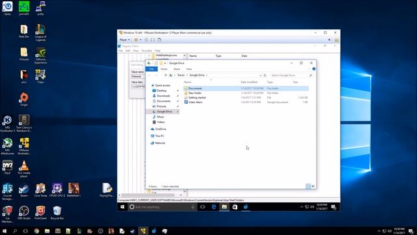Open the Home ribbon tab in File Explorer
Viewport: 417px width, 235px height.
pyautogui.click(x=164, y=69)
